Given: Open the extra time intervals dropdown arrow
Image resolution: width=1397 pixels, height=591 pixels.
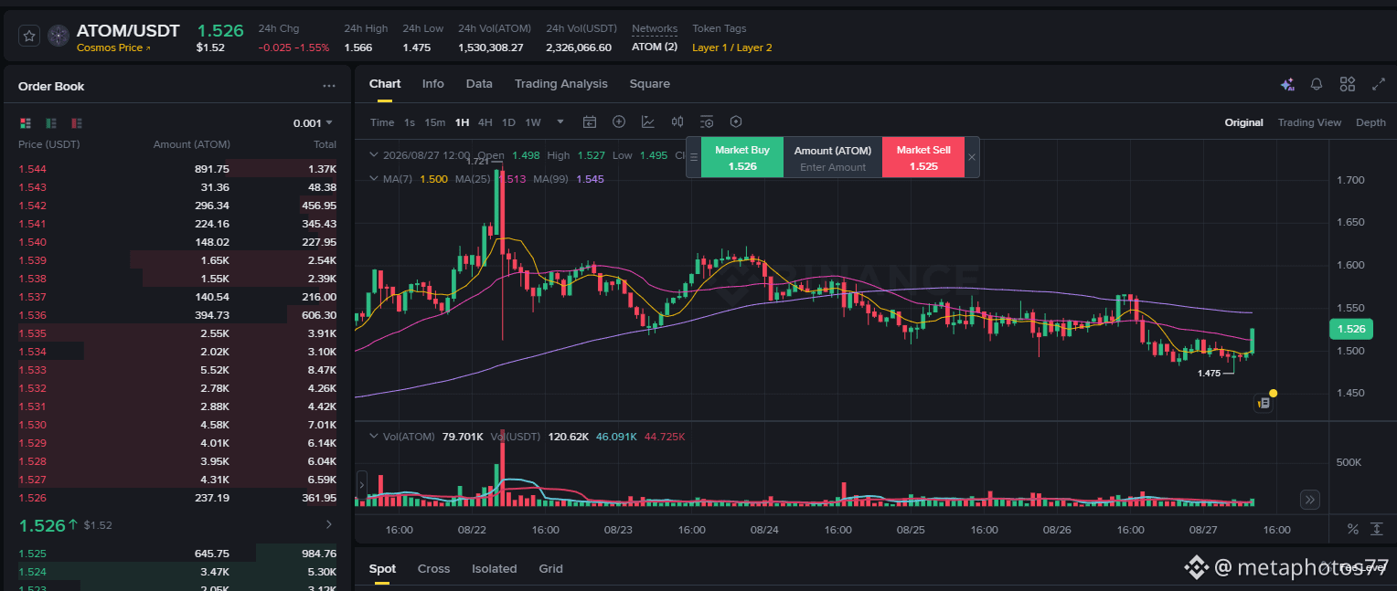Looking at the screenshot, I should point(560,122).
